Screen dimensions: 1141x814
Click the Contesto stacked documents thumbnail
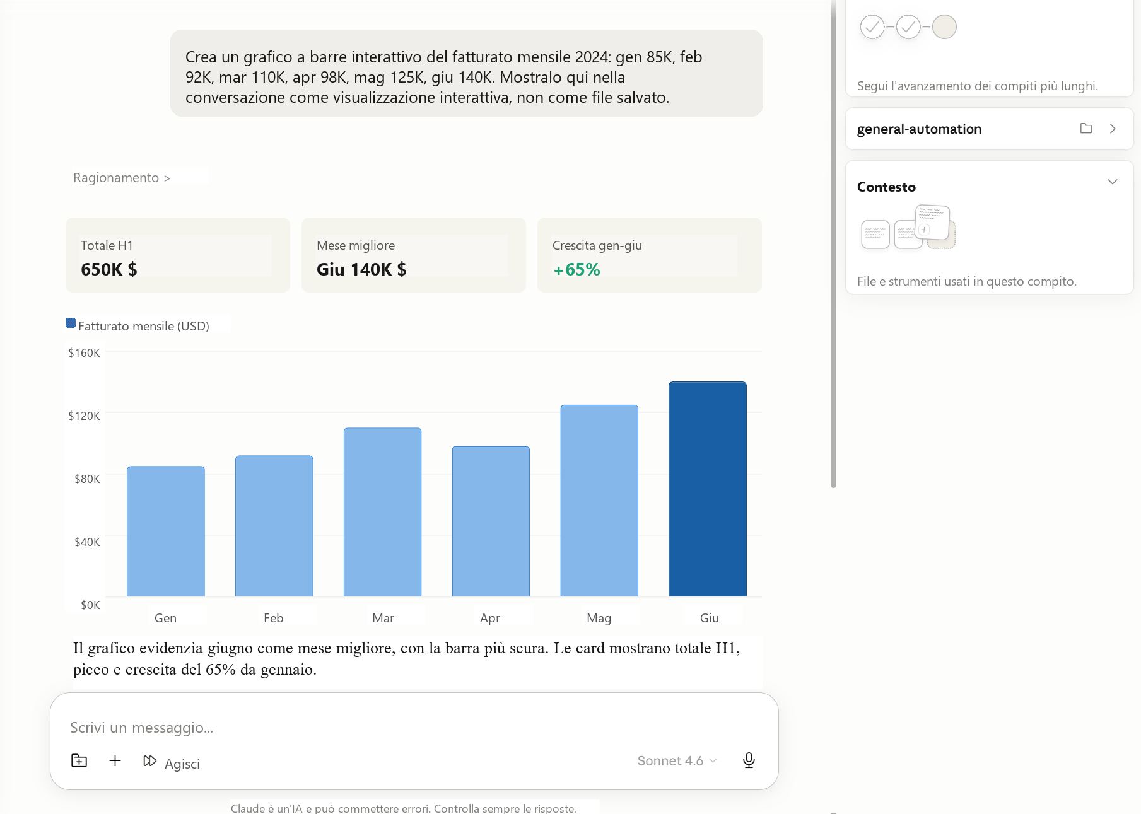(x=908, y=227)
